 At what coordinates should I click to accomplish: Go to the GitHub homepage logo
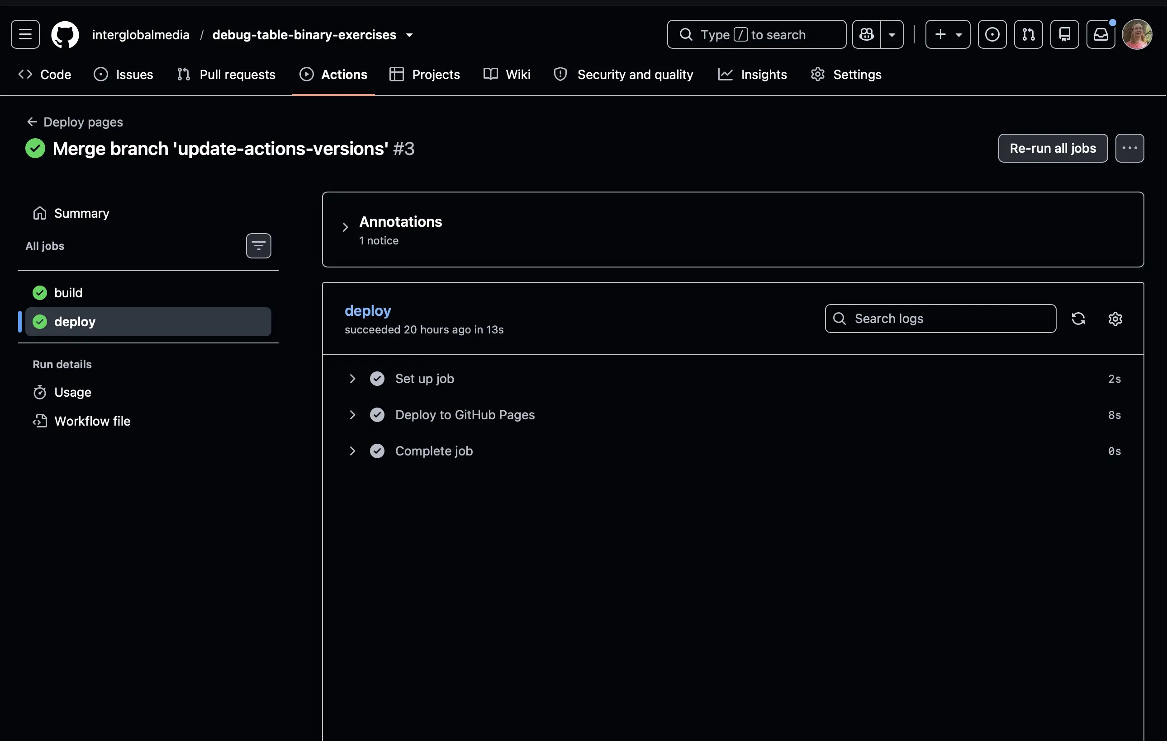pos(65,34)
